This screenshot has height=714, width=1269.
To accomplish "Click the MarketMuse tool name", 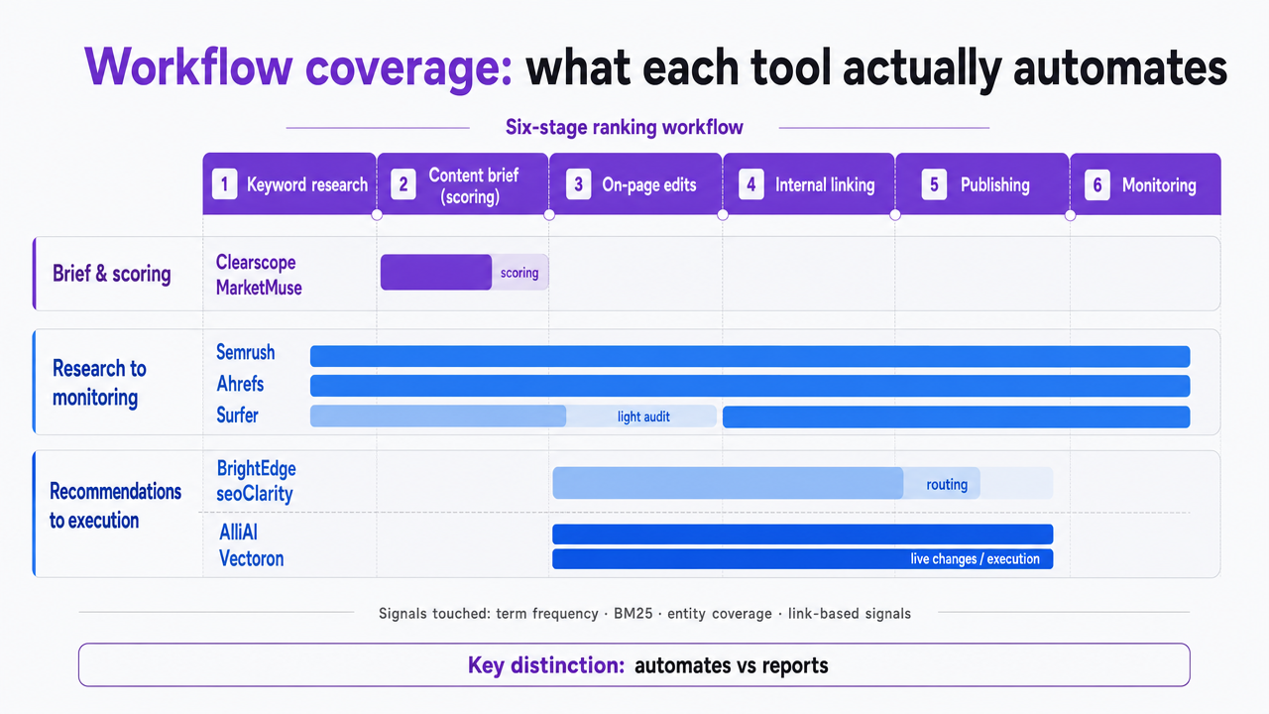I will 259,288.
